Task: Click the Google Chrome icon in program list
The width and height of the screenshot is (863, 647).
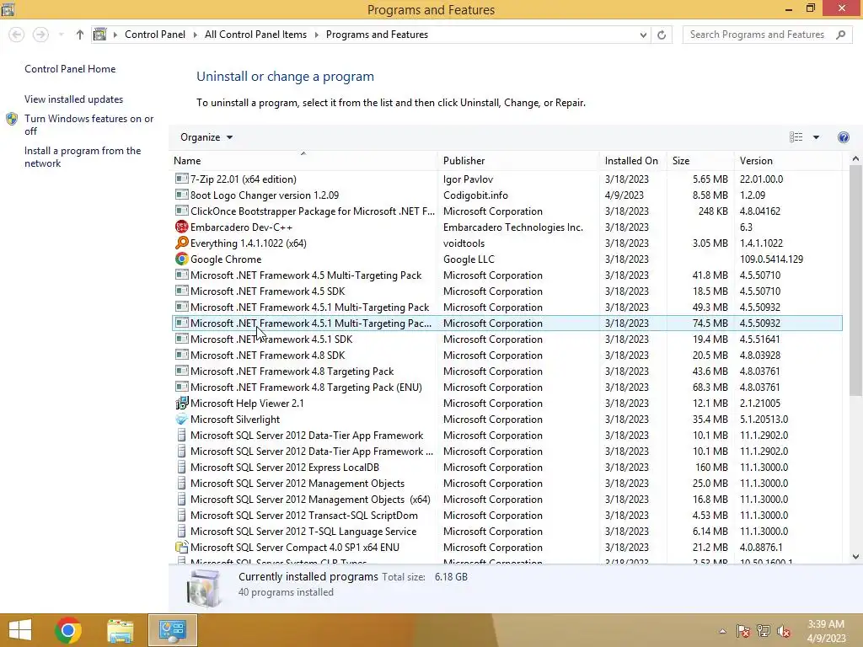Action: (x=182, y=259)
